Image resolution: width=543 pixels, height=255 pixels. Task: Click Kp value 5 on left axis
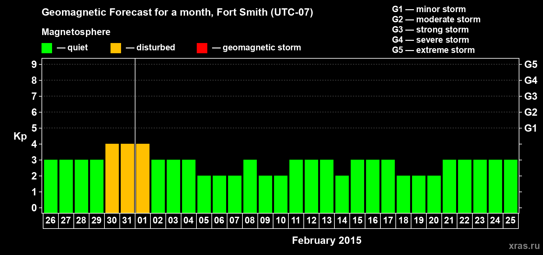point(34,128)
